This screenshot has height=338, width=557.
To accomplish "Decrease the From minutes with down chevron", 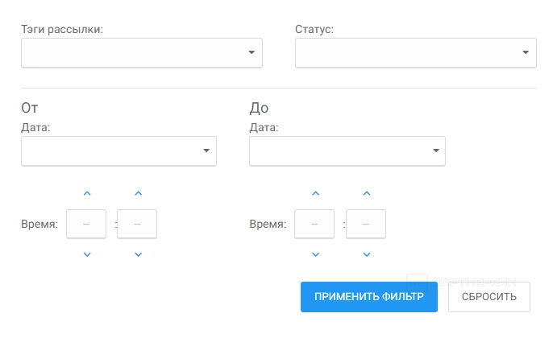I will point(138,254).
